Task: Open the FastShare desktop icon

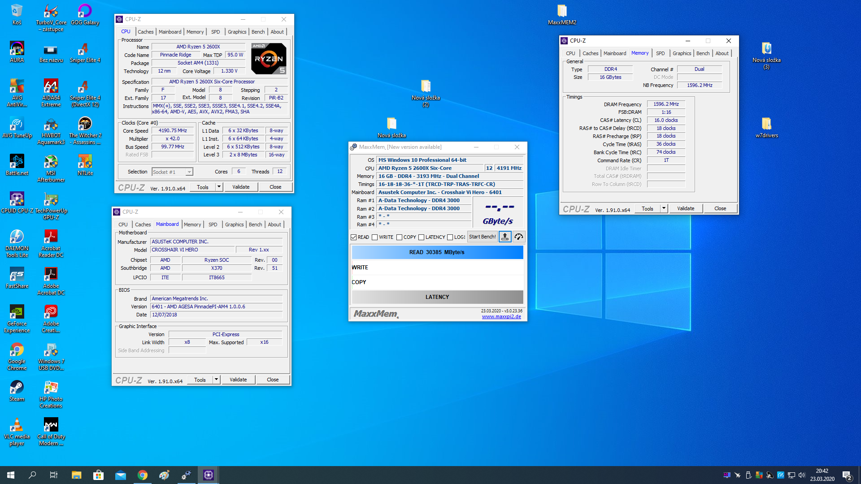Action: (x=17, y=278)
